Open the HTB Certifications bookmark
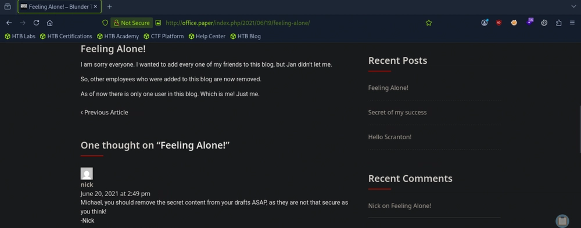 66,37
